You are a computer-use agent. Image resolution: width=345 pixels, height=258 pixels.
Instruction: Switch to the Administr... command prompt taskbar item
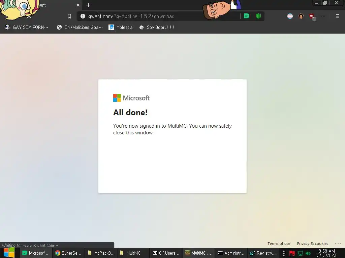click(x=231, y=253)
